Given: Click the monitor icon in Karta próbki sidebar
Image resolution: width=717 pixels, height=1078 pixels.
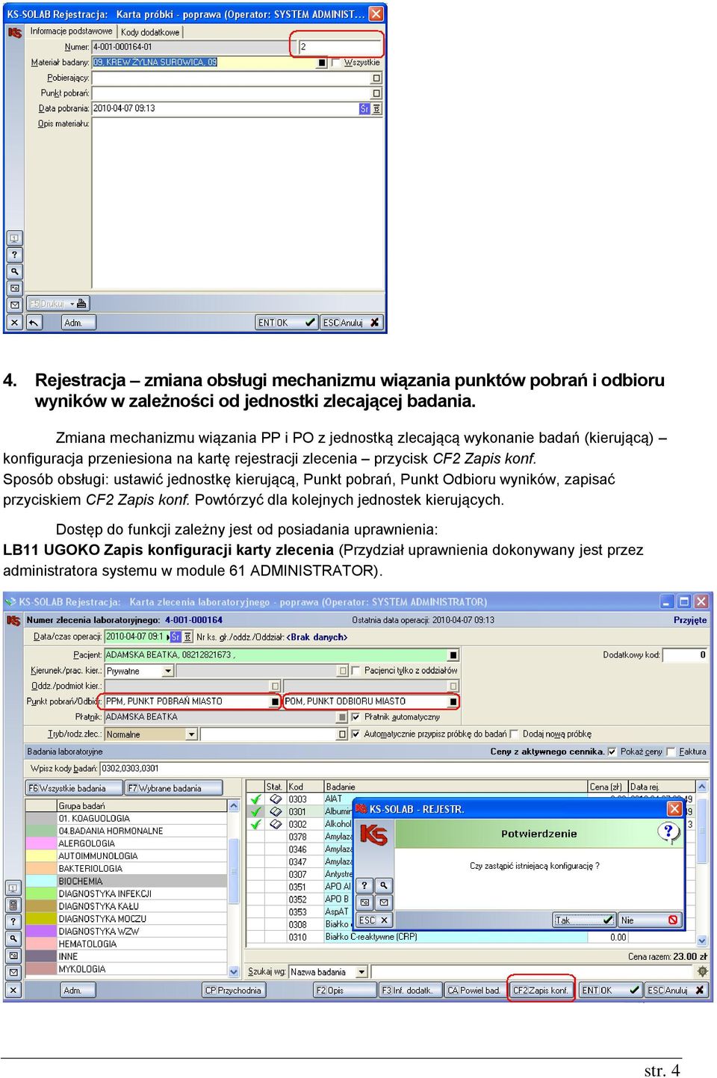Looking at the screenshot, I should coord(14,238).
